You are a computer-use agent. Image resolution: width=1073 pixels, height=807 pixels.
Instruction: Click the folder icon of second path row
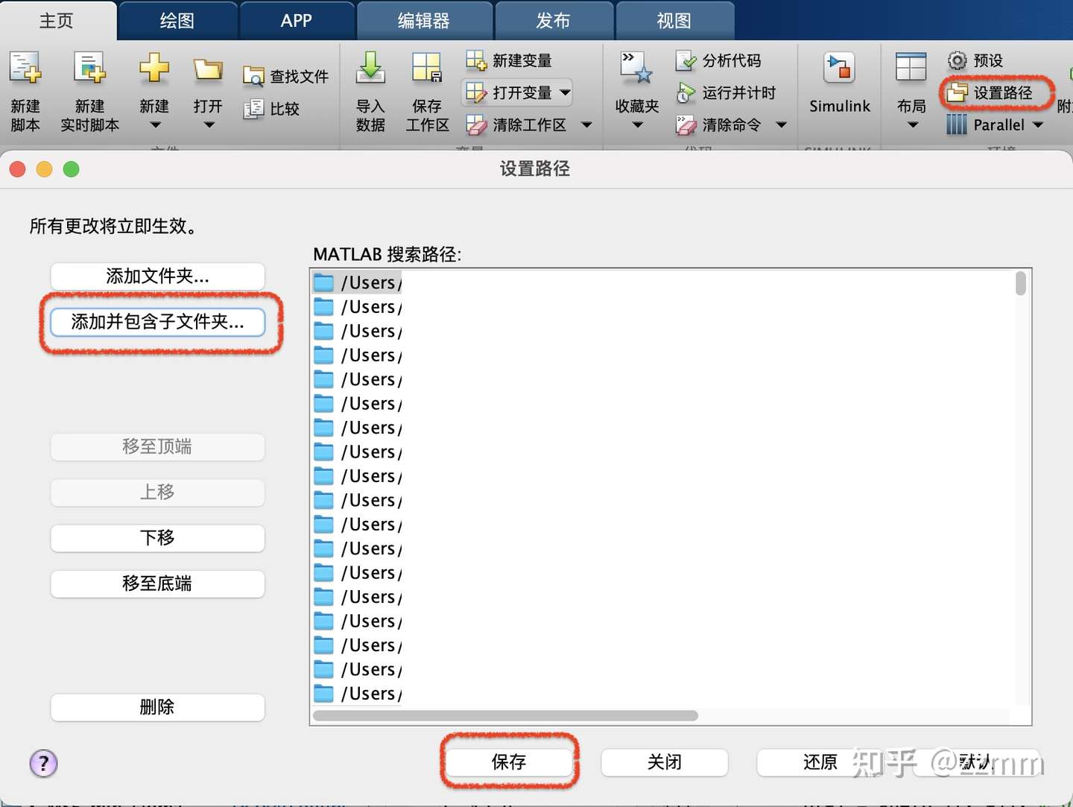click(x=323, y=307)
